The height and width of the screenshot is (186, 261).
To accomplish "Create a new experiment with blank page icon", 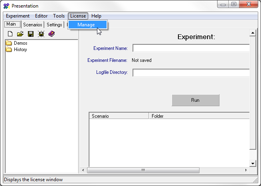I will point(10,34).
